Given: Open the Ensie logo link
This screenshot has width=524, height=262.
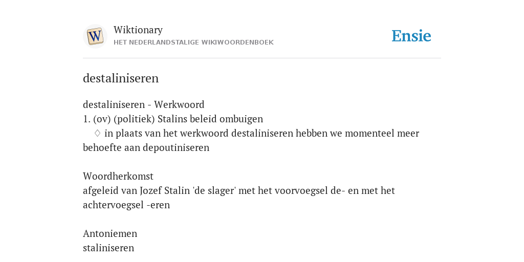Looking at the screenshot, I should pos(411,36).
